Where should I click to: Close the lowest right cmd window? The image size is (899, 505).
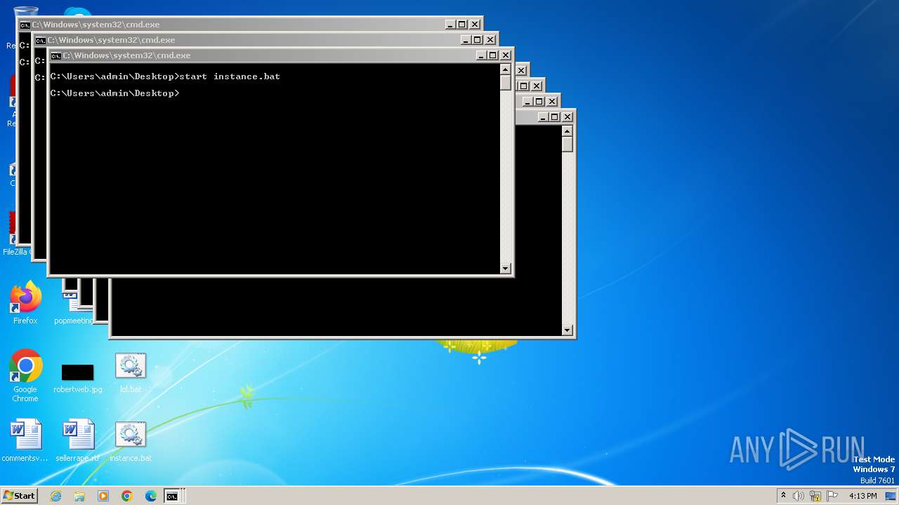click(x=567, y=117)
